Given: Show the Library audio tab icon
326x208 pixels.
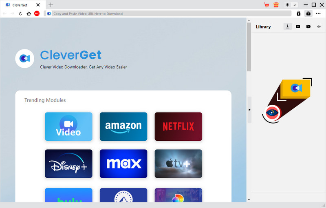Looking at the screenshot, I should (x=319, y=27).
